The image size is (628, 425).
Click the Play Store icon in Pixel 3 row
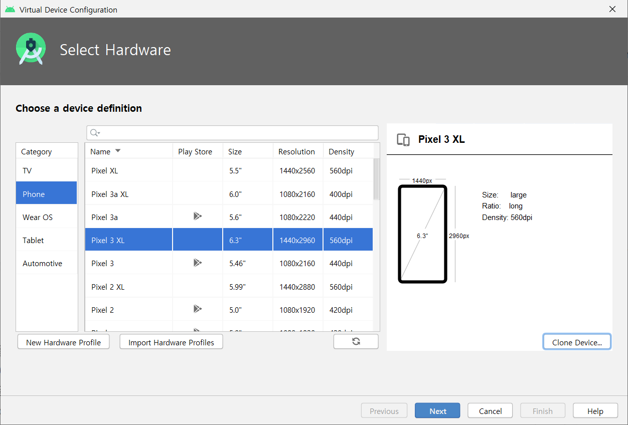pyautogui.click(x=198, y=262)
